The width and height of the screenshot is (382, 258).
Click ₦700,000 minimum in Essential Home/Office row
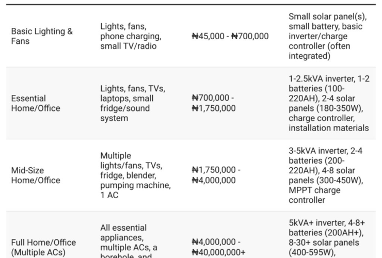point(211,98)
